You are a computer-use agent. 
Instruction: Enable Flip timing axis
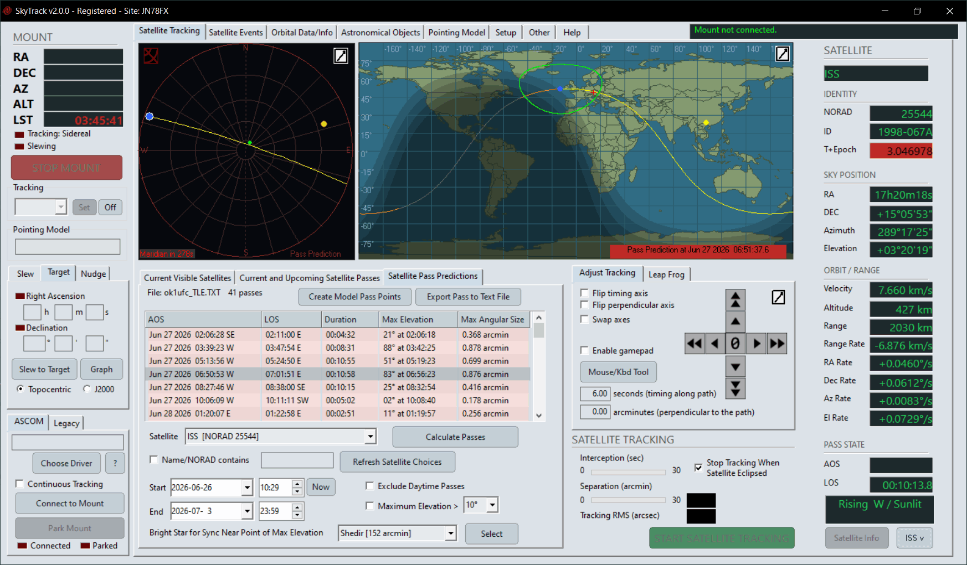pyautogui.click(x=584, y=293)
